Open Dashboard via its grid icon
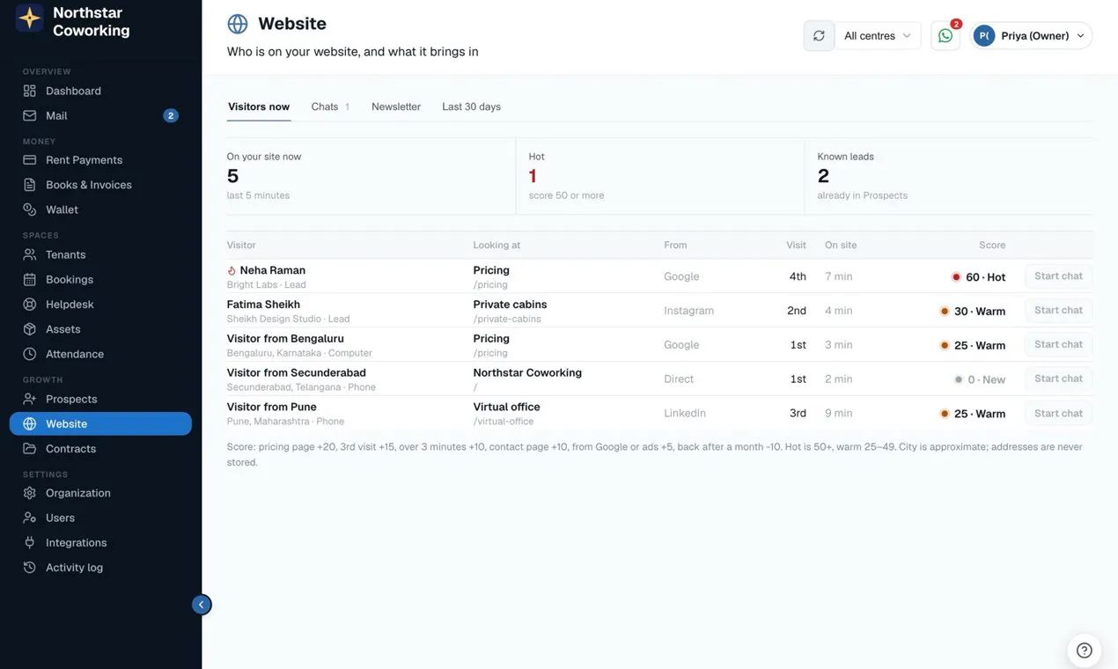Image resolution: width=1118 pixels, height=669 pixels. pos(30,91)
